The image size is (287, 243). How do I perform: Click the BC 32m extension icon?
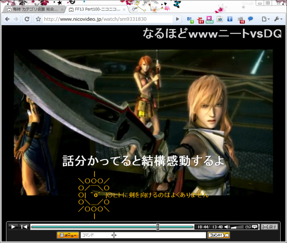pos(210,19)
